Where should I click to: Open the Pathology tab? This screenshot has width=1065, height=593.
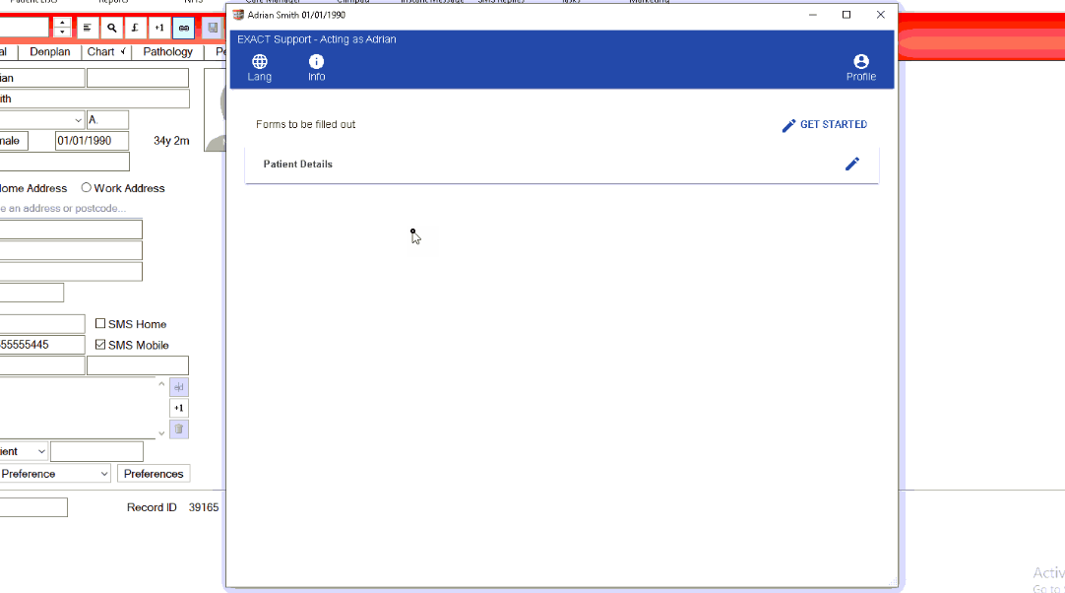click(x=167, y=52)
